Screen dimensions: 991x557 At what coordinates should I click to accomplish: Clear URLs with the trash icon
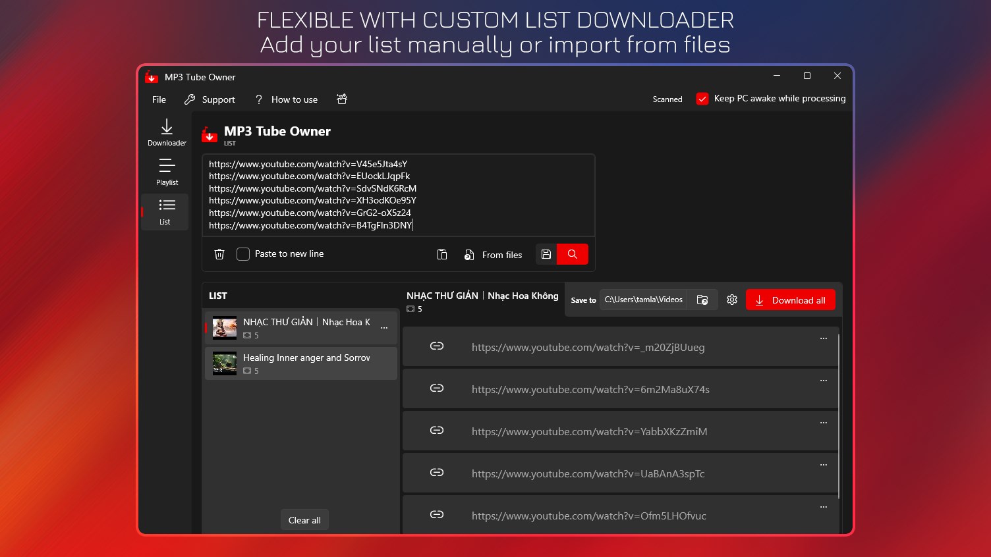219,253
